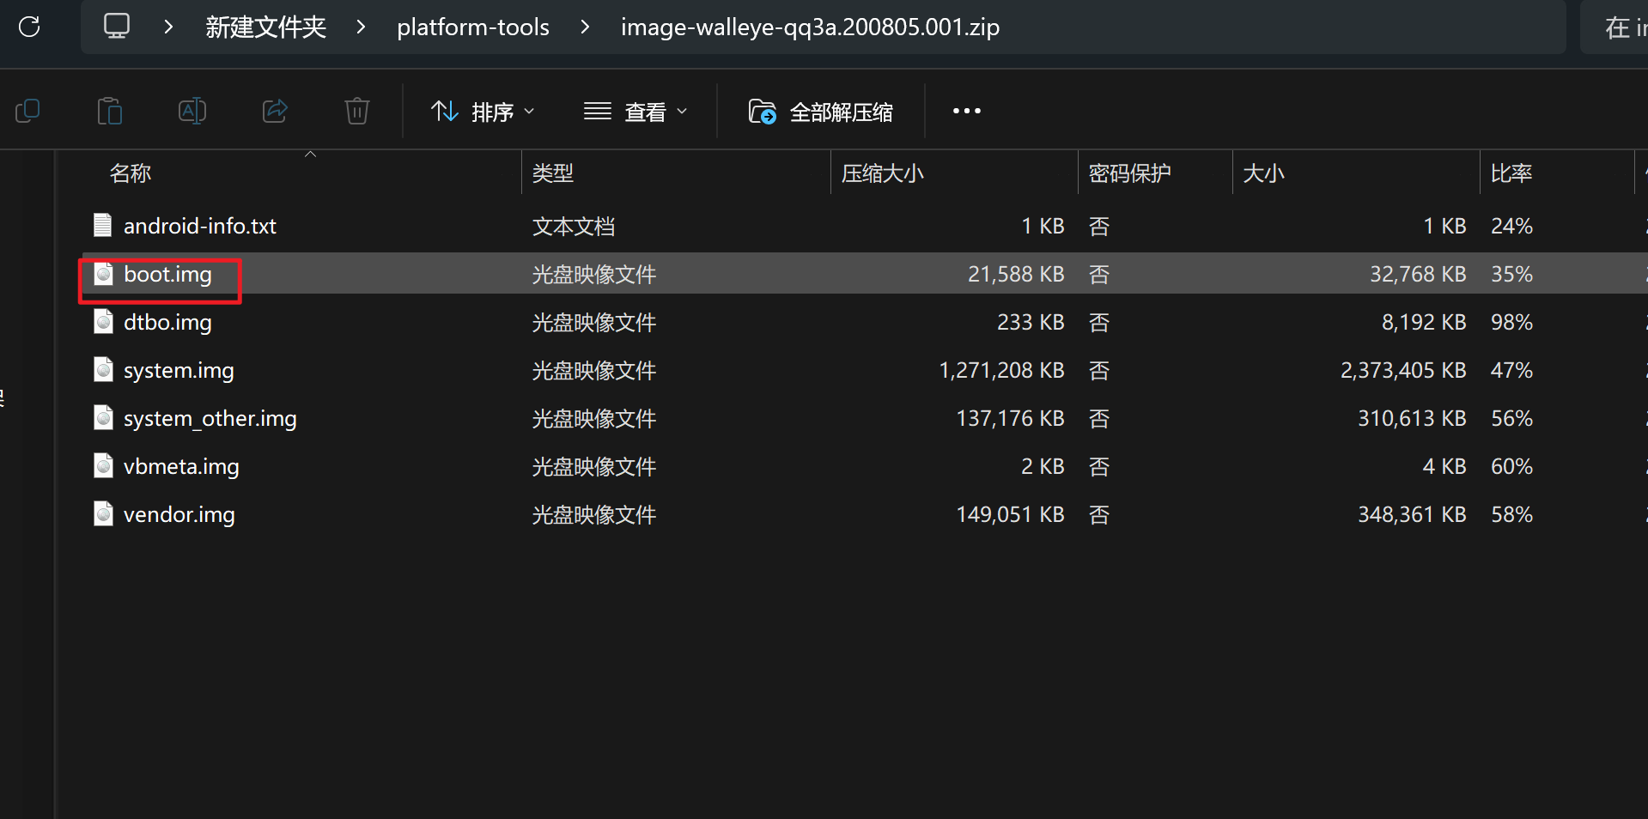
Task: Expand chevron after the monitor icon
Action: [x=168, y=27]
